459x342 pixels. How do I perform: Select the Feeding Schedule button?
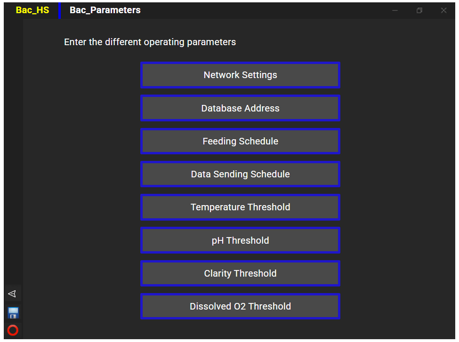coord(240,141)
